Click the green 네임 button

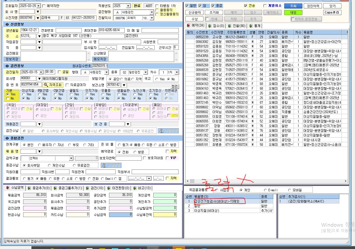[x=293, y=12]
